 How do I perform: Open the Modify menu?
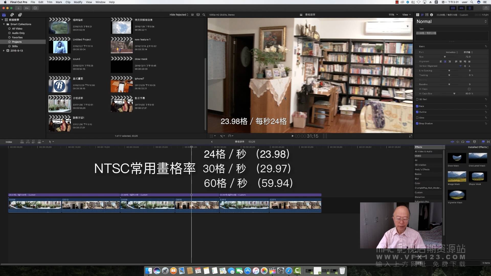point(78,2)
